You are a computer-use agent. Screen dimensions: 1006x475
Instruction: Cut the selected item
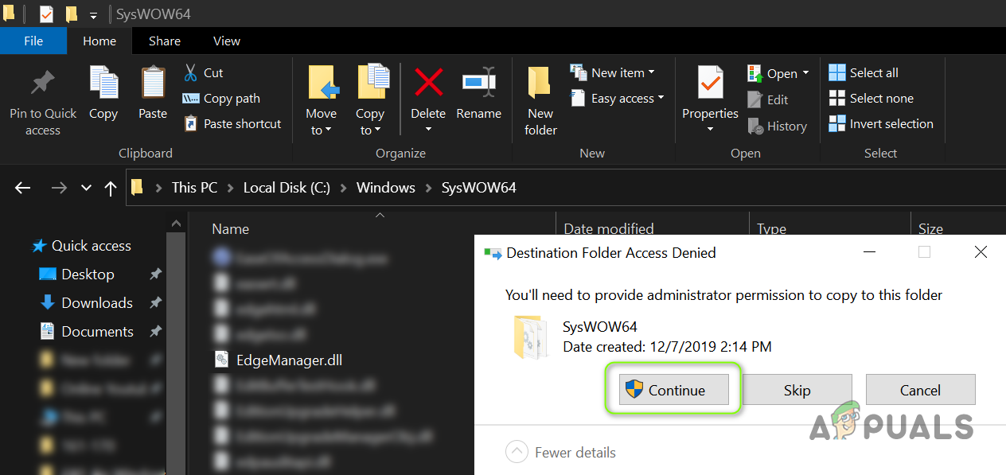(x=203, y=72)
